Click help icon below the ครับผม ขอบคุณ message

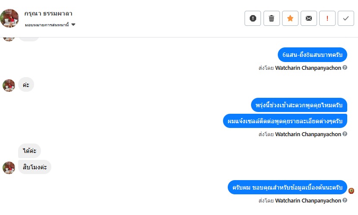[345, 200]
